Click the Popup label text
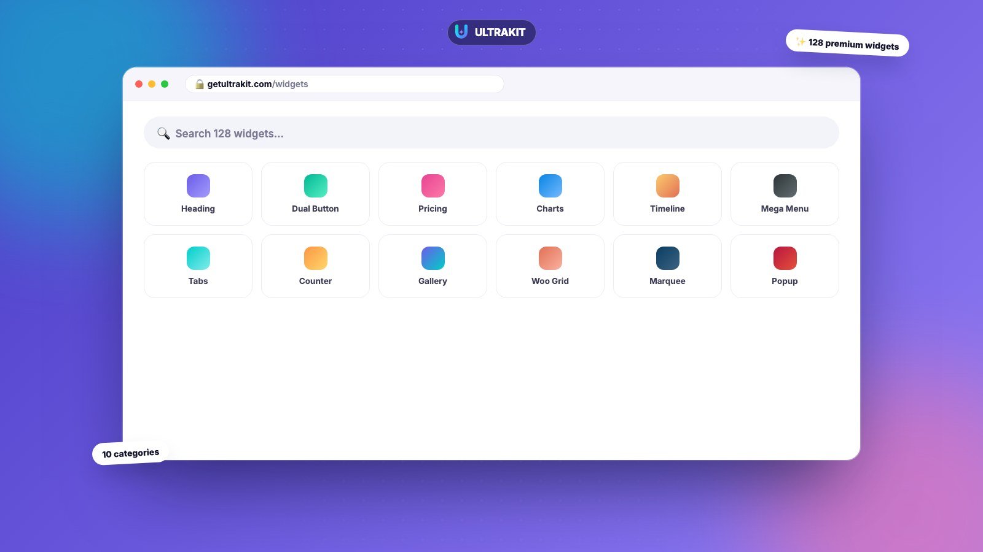Screen dimensions: 983x552 pos(785,281)
